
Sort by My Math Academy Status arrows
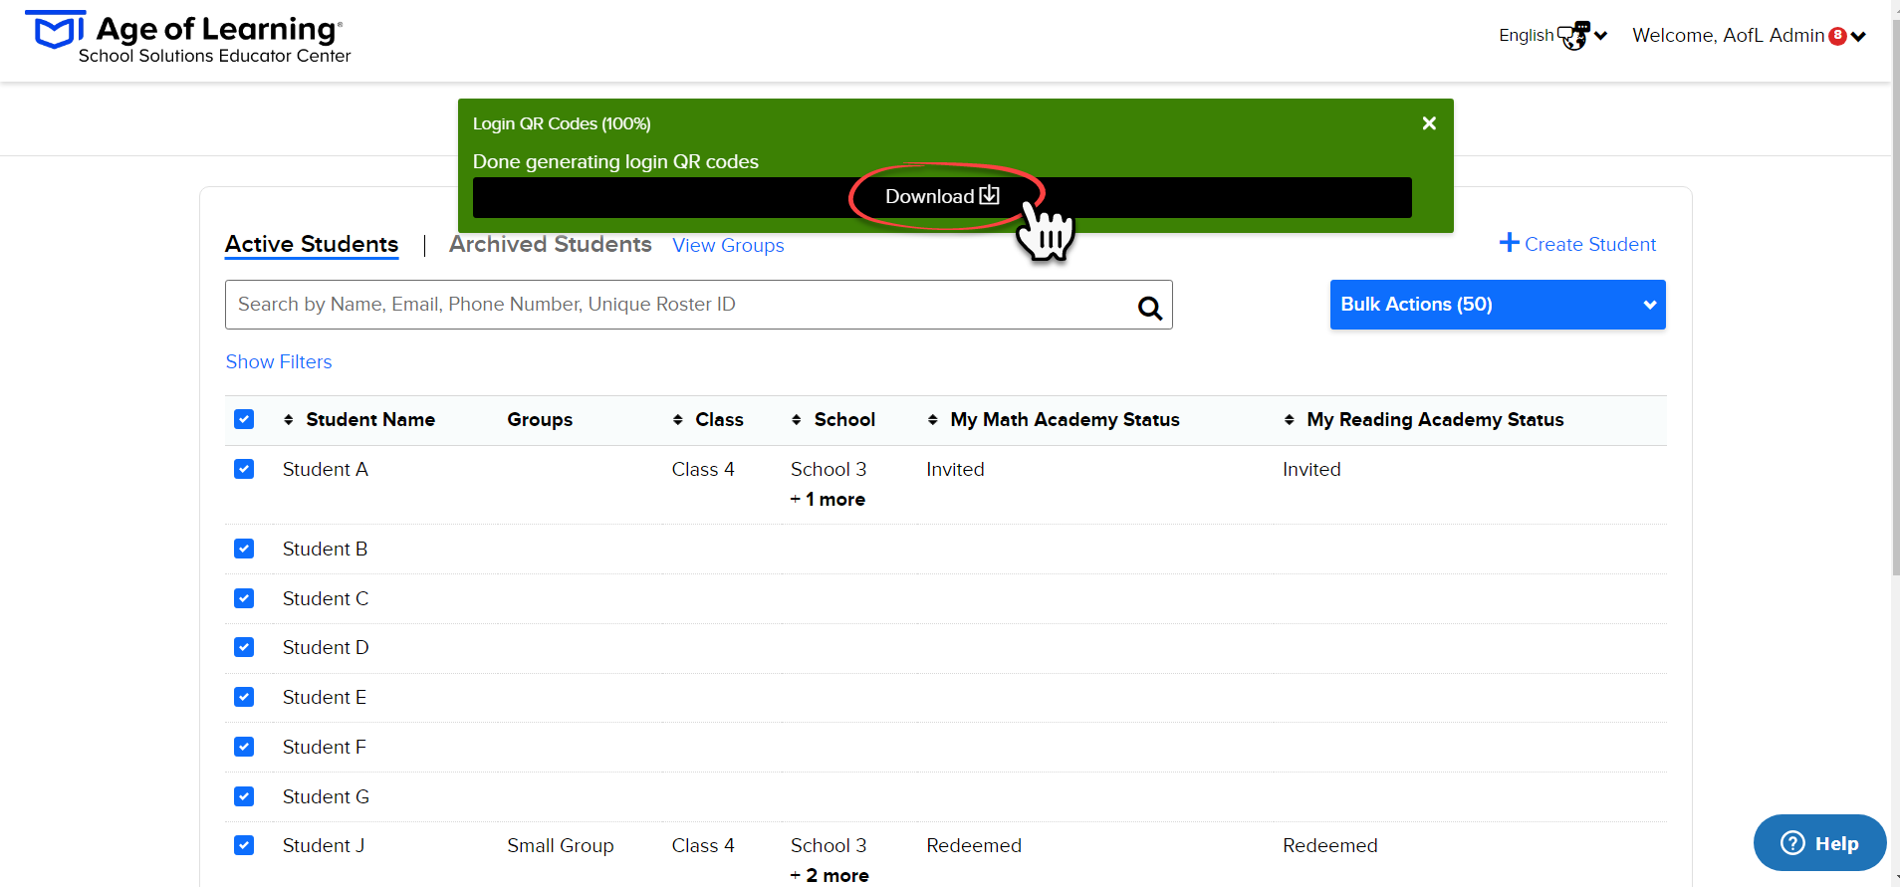point(932,420)
